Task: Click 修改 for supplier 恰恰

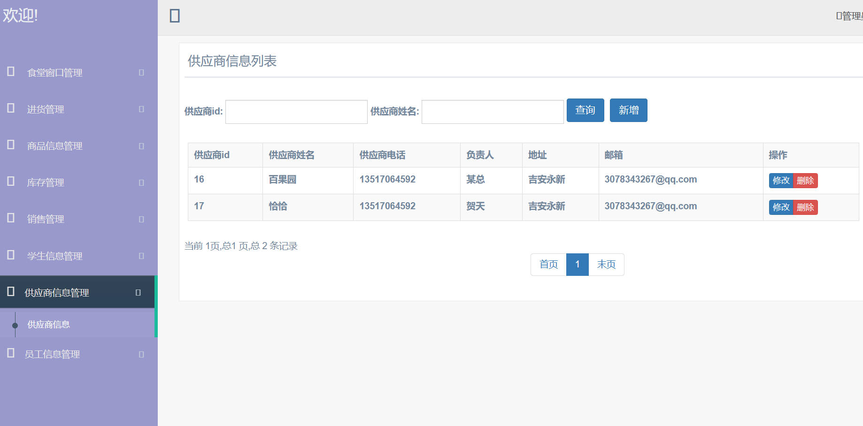Action: click(781, 207)
